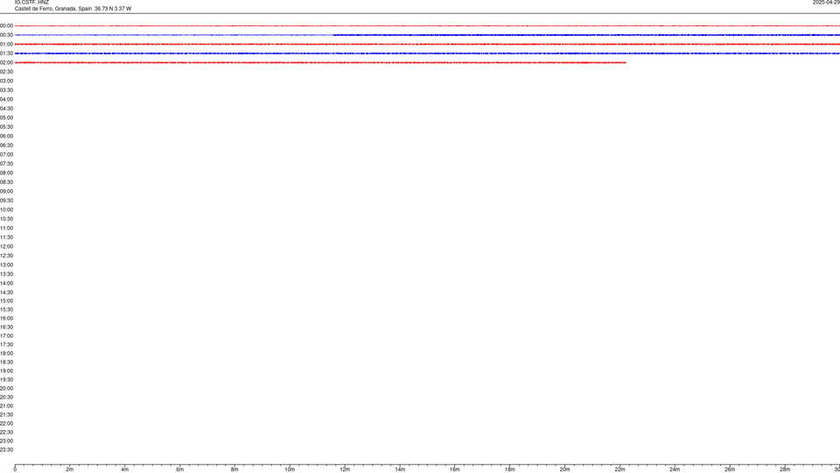This screenshot has width=840, height=473.
Task: Click the 13:30 row time label
Action: tap(6, 274)
